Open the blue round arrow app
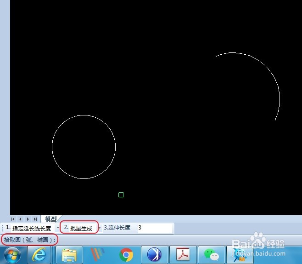The height and width of the screenshot is (264, 302). click(x=155, y=255)
